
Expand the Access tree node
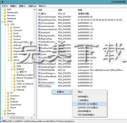click(x=8, y=28)
